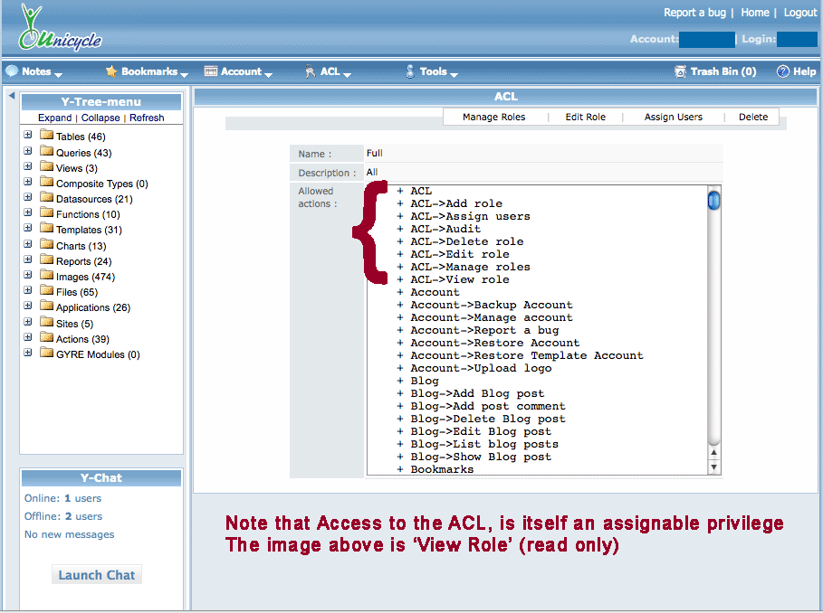Expand the Applications tree node
The image size is (823, 613).
pyautogui.click(x=28, y=306)
